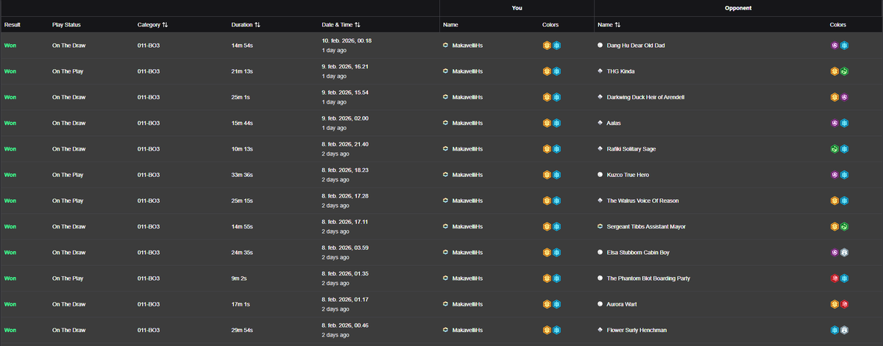The width and height of the screenshot is (883, 346).
Task: Click the You group header
Action: 517,7
